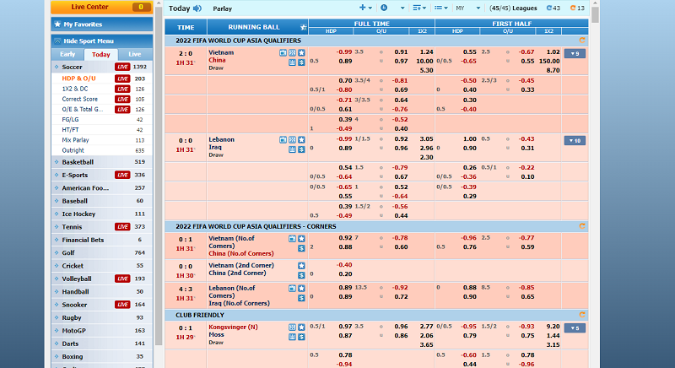Screen dimensions: 675x368
Task: Select Correct Score under Soccer
Action: [80, 99]
